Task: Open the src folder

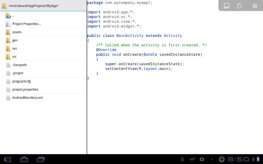Action: coord(14,57)
